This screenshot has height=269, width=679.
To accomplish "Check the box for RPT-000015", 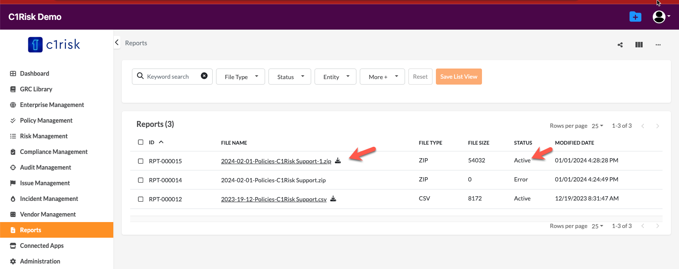I will 141,161.
